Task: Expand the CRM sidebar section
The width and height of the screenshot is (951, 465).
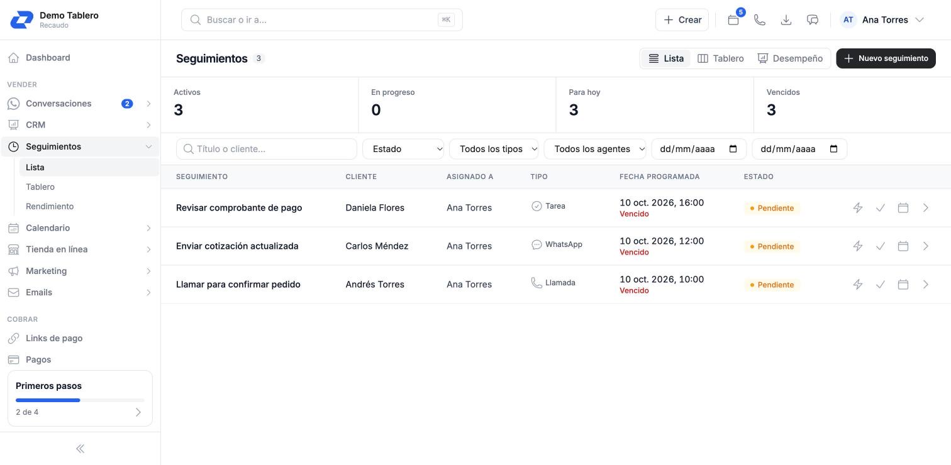Action: 148,125
